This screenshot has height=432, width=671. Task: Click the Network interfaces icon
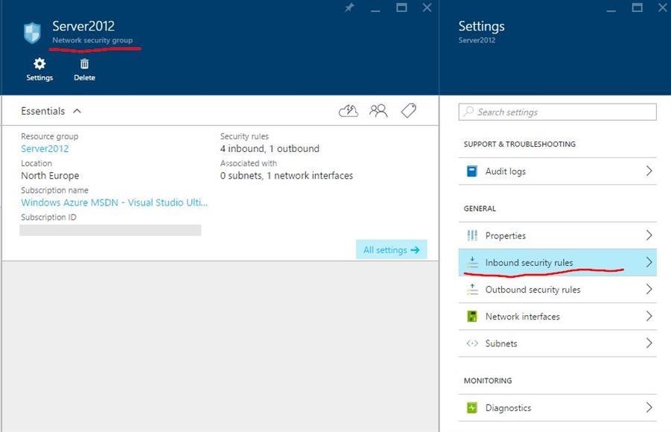click(471, 317)
